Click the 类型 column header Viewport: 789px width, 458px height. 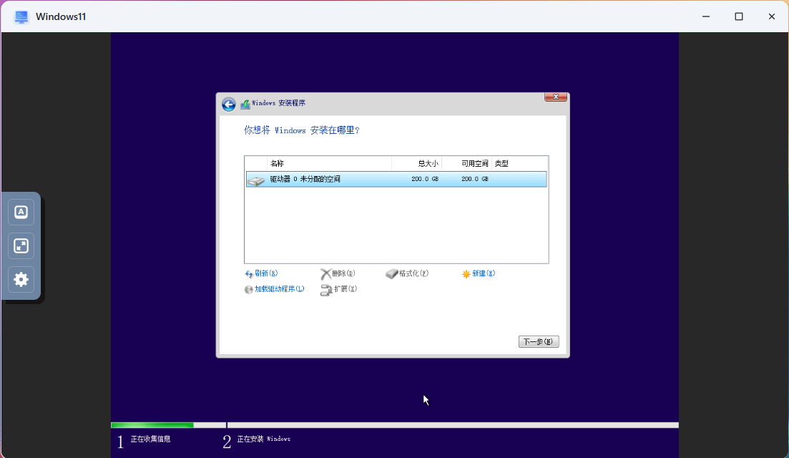520,164
